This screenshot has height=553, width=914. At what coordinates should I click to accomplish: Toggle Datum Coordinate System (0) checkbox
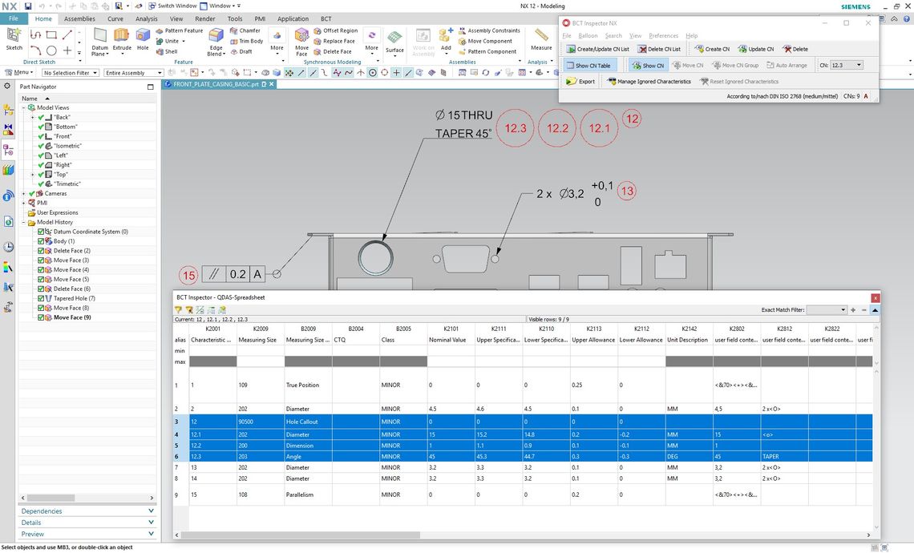41,232
